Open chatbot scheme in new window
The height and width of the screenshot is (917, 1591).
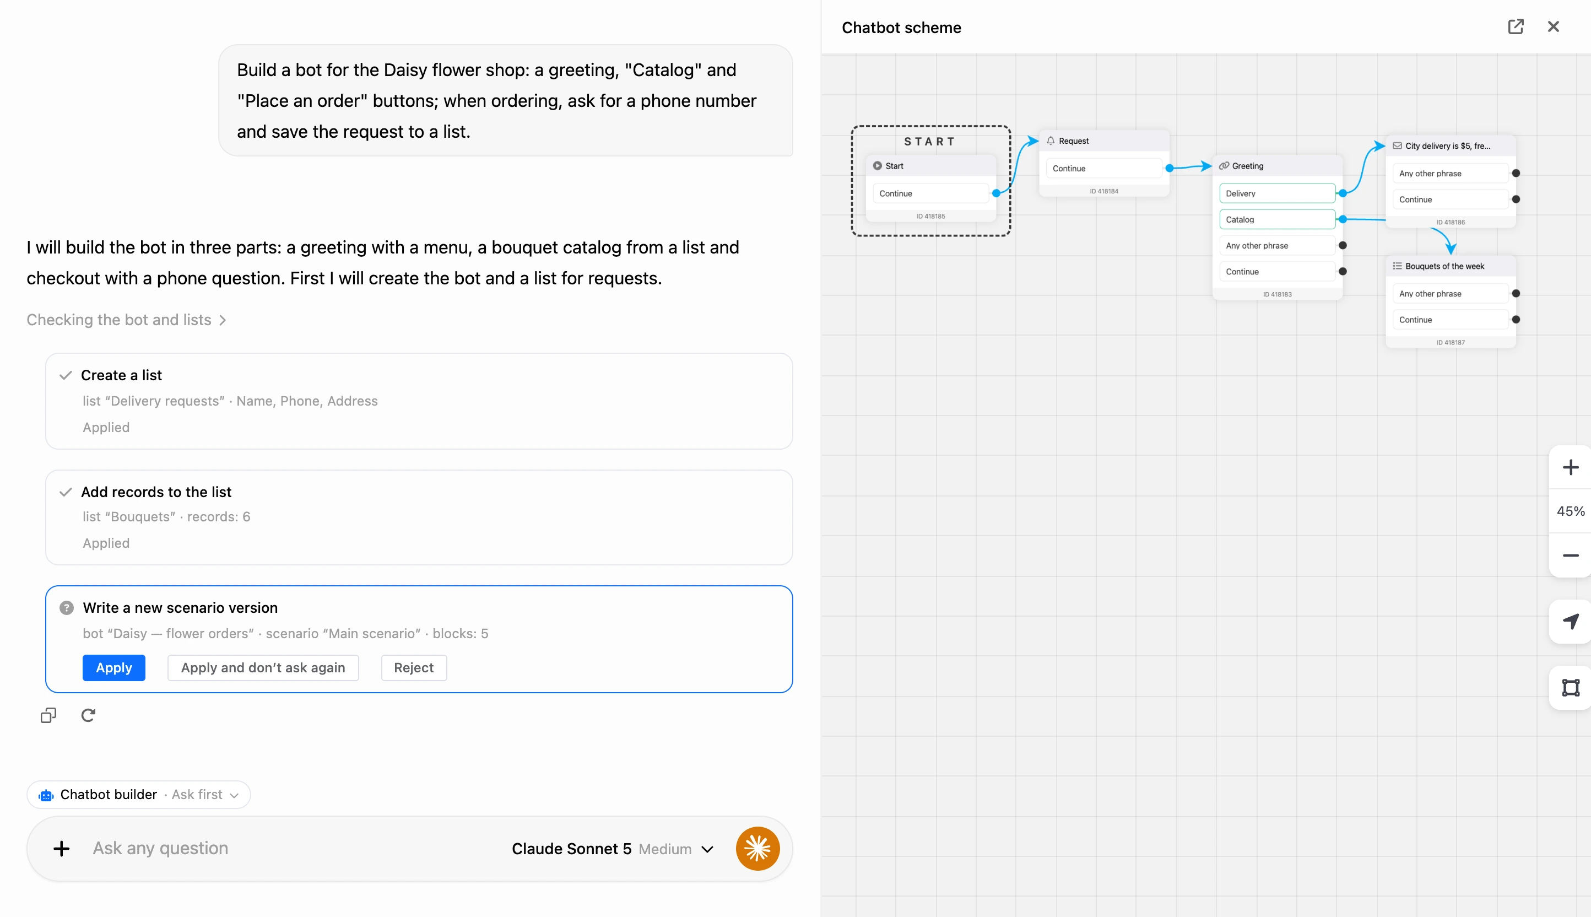(1516, 26)
